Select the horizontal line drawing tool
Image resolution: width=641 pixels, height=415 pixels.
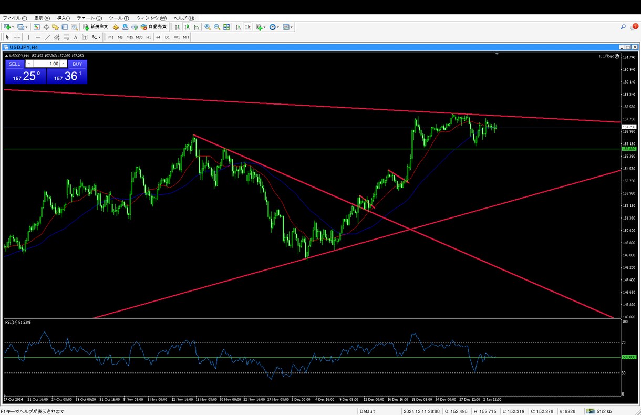38,37
